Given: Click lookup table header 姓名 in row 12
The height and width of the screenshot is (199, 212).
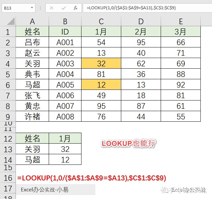Looking at the screenshot, I should [x=32, y=138].
